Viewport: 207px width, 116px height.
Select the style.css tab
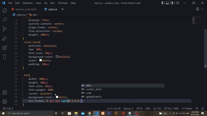coord(53,9)
